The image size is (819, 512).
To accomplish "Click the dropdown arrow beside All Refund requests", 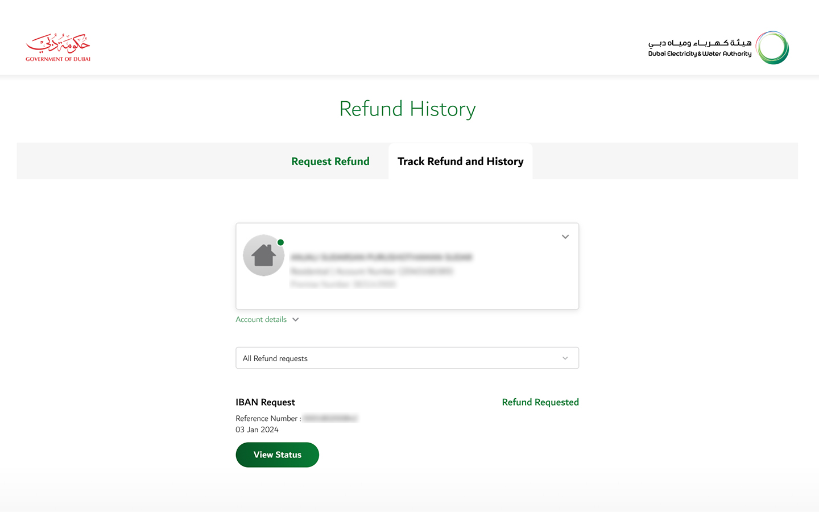I will pyautogui.click(x=565, y=358).
